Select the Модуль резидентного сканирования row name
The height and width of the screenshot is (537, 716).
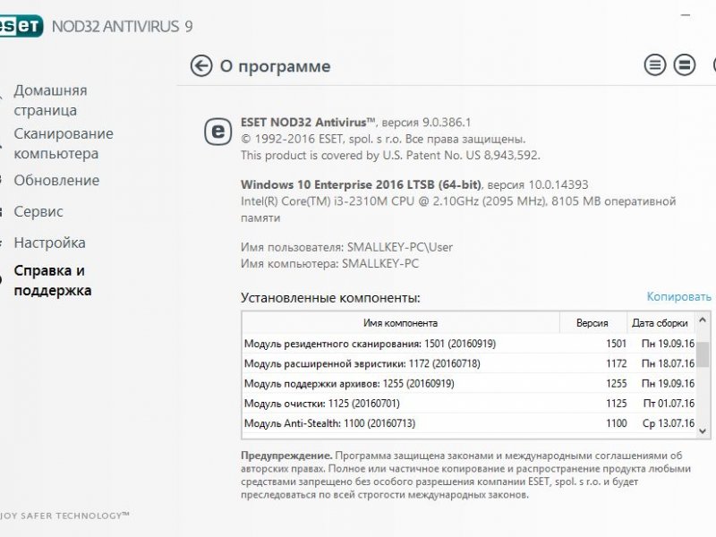370,344
